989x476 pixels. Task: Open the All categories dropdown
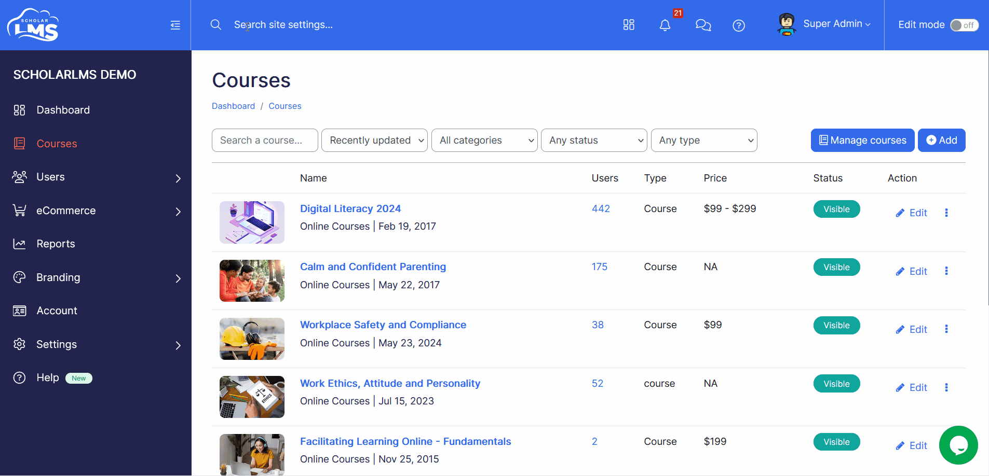click(484, 141)
